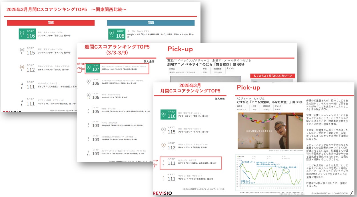Click footer ©2015- REVISIO Inc. | CONFIDENTIAL

(x=330, y=193)
